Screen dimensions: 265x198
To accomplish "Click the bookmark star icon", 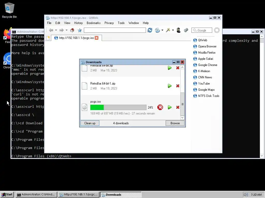I will (x=80, y=30).
